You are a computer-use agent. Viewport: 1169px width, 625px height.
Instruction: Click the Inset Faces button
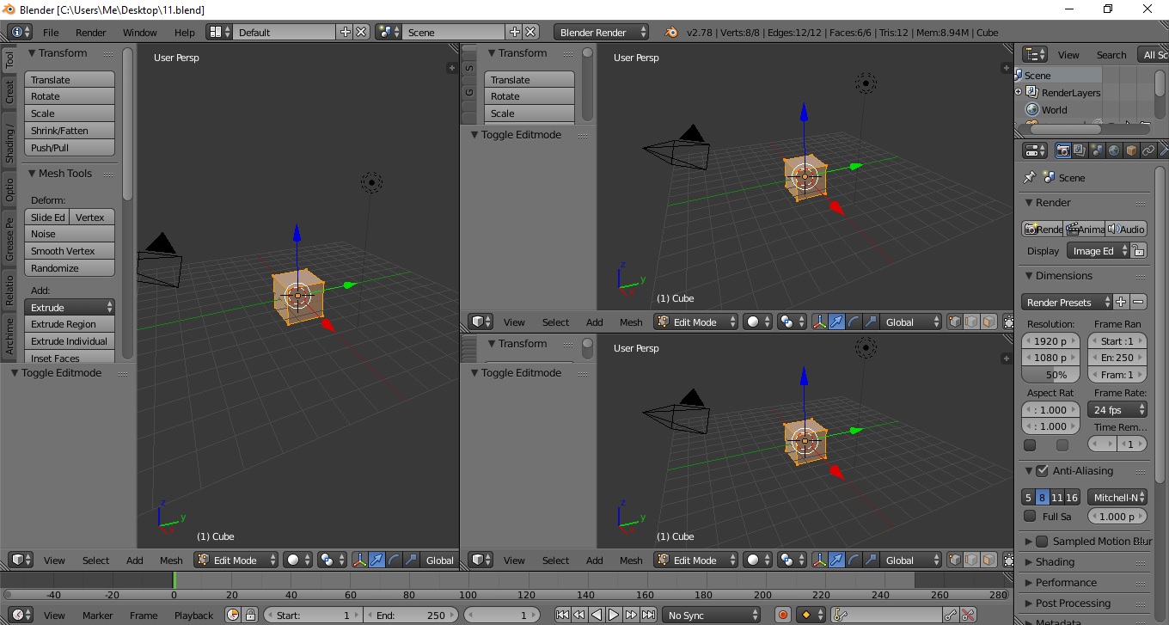click(70, 358)
